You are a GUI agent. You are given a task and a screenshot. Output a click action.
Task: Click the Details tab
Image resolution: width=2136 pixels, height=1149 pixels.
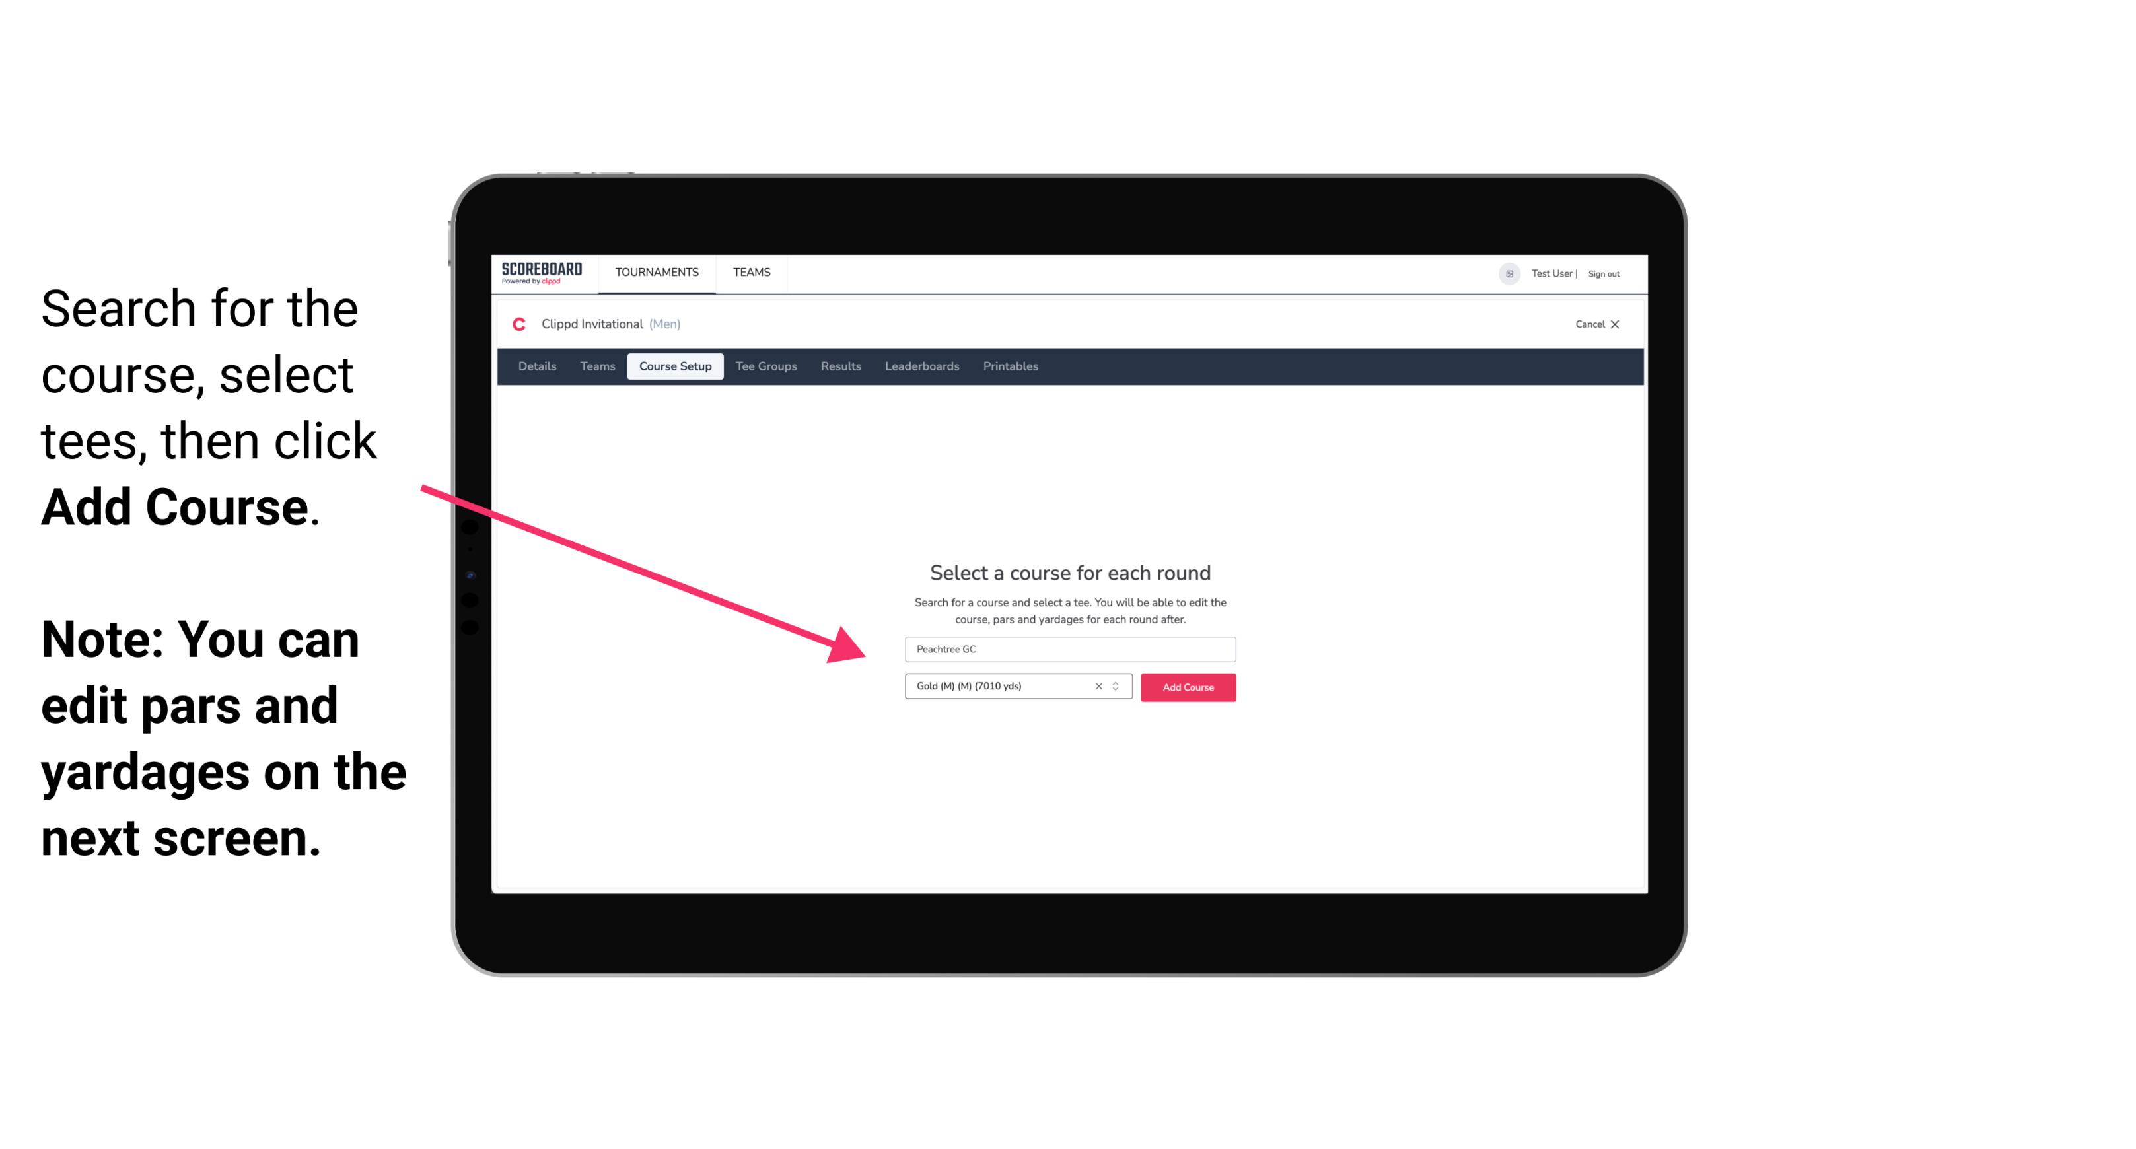(x=535, y=366)
